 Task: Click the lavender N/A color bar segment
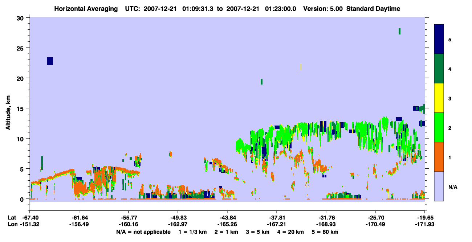click(439, 186)
